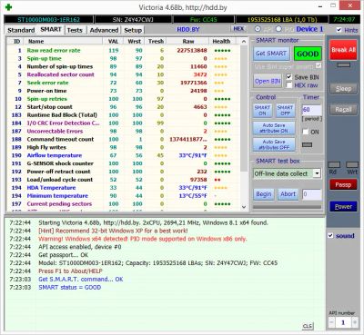Select the Power-on time row
The height and width of the screenshot is (335, 364).
pos(123,91)
